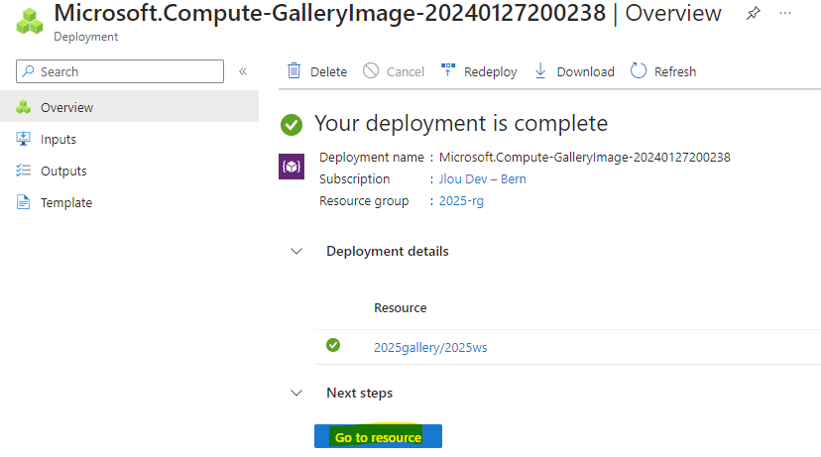821x457 pixels.
Task: Click the Next steps heading text
Action: tap(359, 394)
